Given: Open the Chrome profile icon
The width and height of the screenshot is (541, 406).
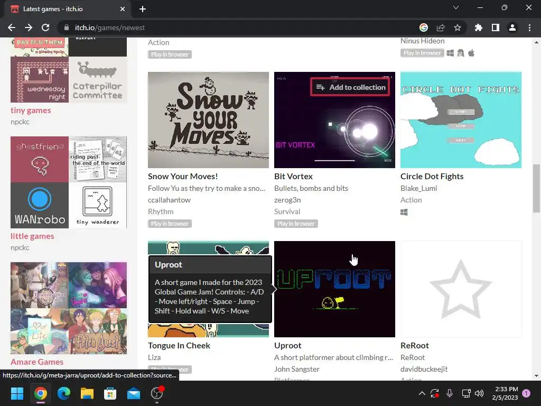Looking at the screenshot, I should click(512, 27).
